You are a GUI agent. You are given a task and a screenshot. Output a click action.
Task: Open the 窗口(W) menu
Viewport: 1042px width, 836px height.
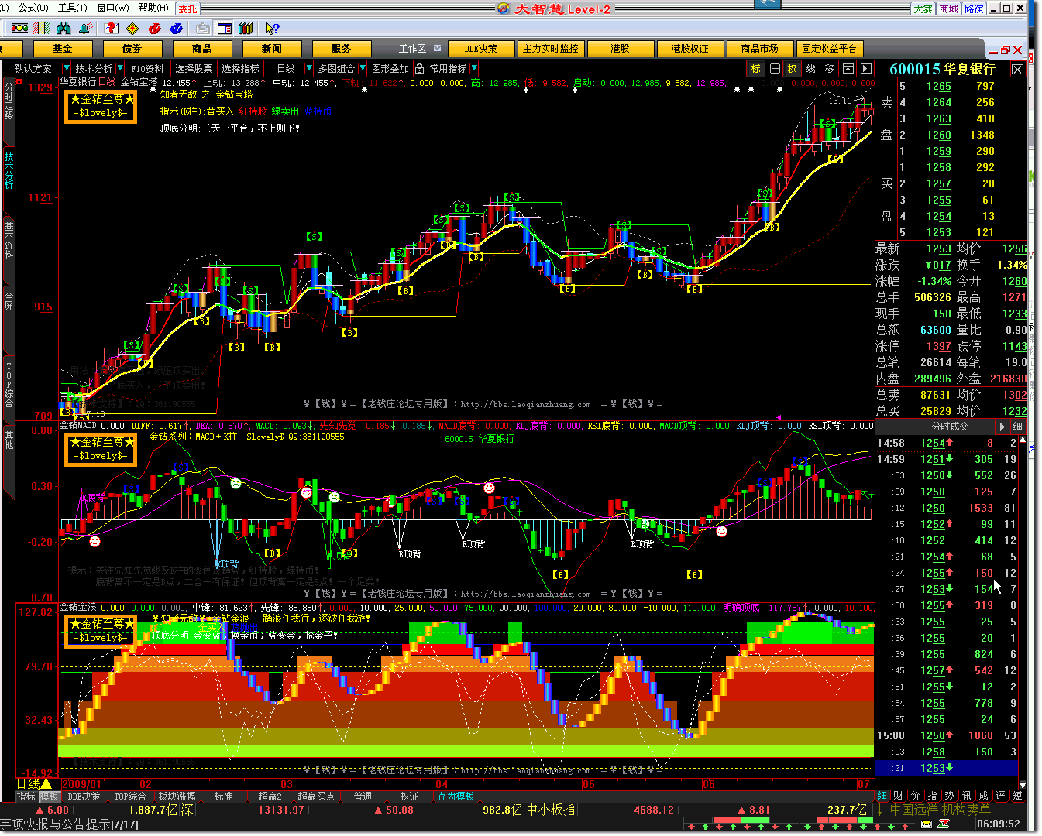[112, 8]
